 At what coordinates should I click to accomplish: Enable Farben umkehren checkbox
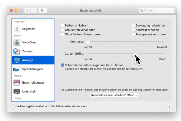pos(62,25)
